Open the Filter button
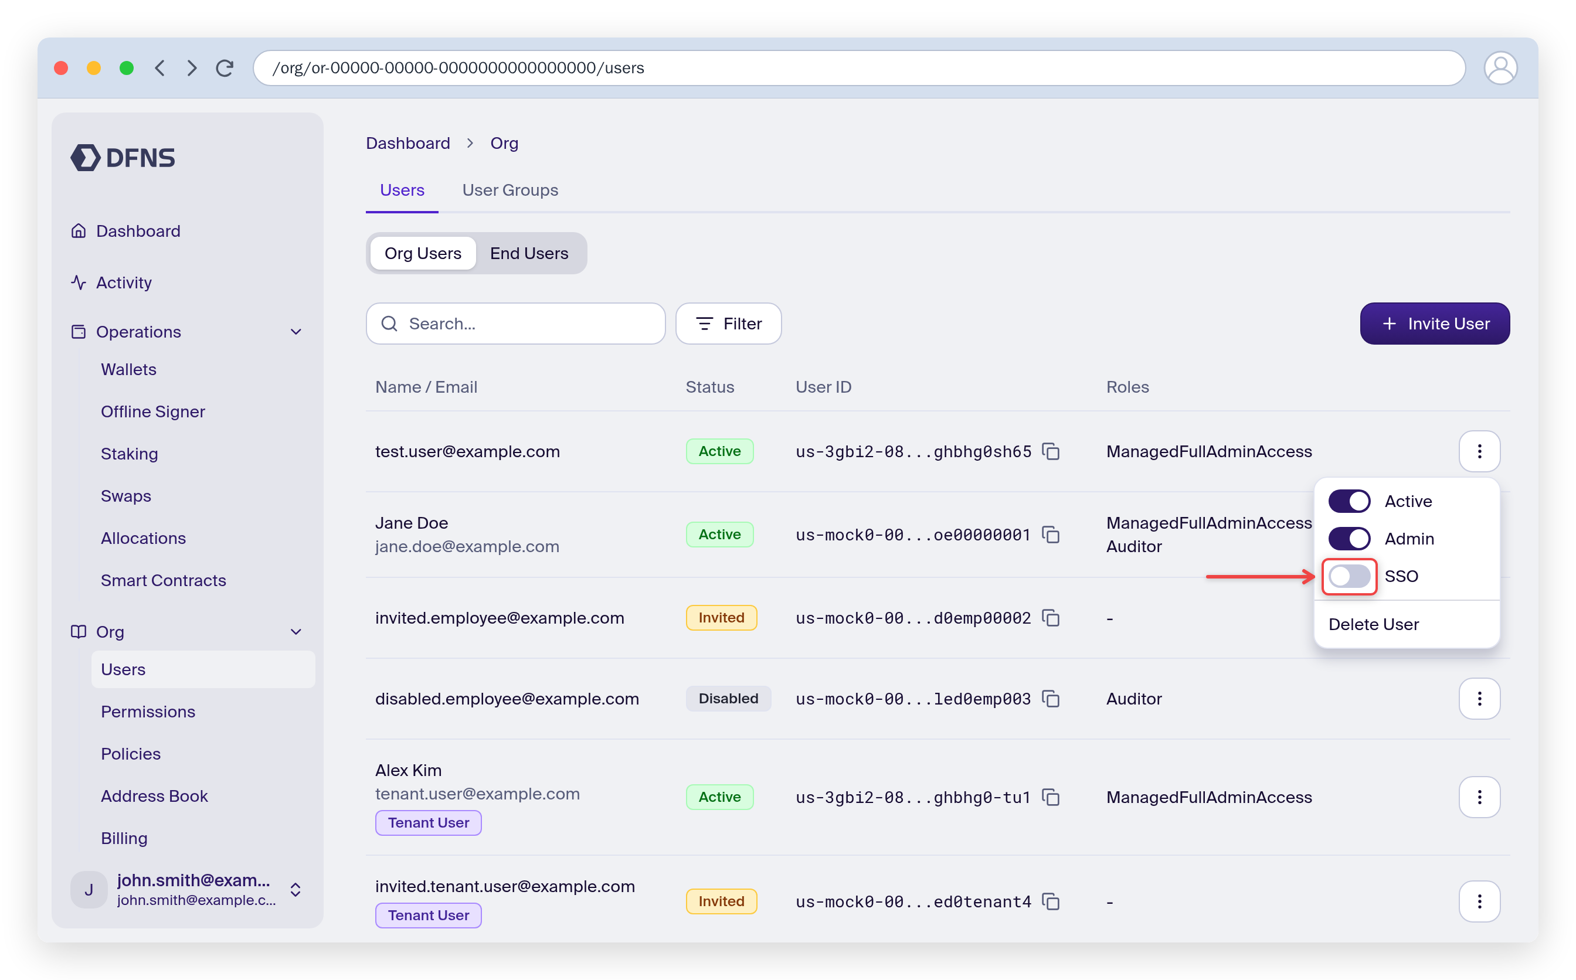This screenshot has height=980, width=1576. point(729,324)
